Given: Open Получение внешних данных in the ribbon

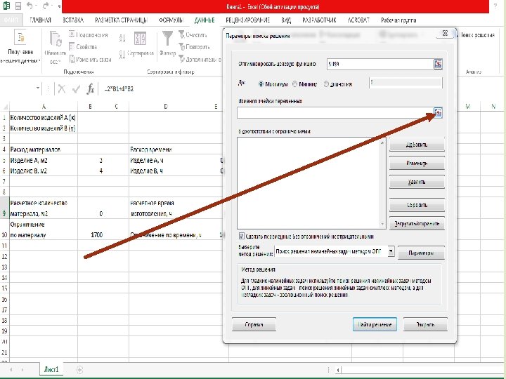Looking at the screenshot, I should coord(20,47).
